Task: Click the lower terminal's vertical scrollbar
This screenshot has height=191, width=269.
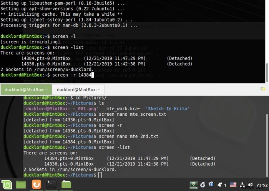Action: click(x=267, y=145)
